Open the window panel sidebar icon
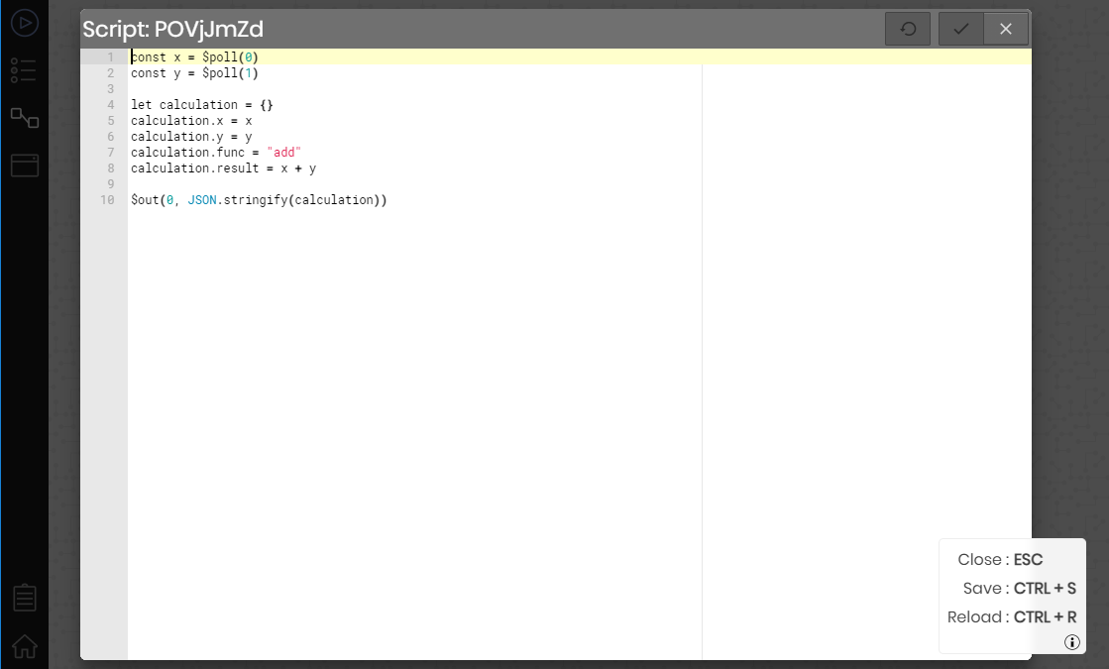This screenshot has width=1109, height=669. (24, 165)
